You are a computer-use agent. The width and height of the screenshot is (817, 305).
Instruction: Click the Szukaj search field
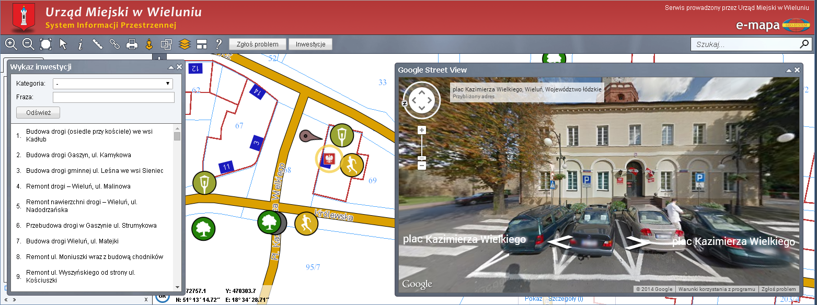click(x=744, y=44)
